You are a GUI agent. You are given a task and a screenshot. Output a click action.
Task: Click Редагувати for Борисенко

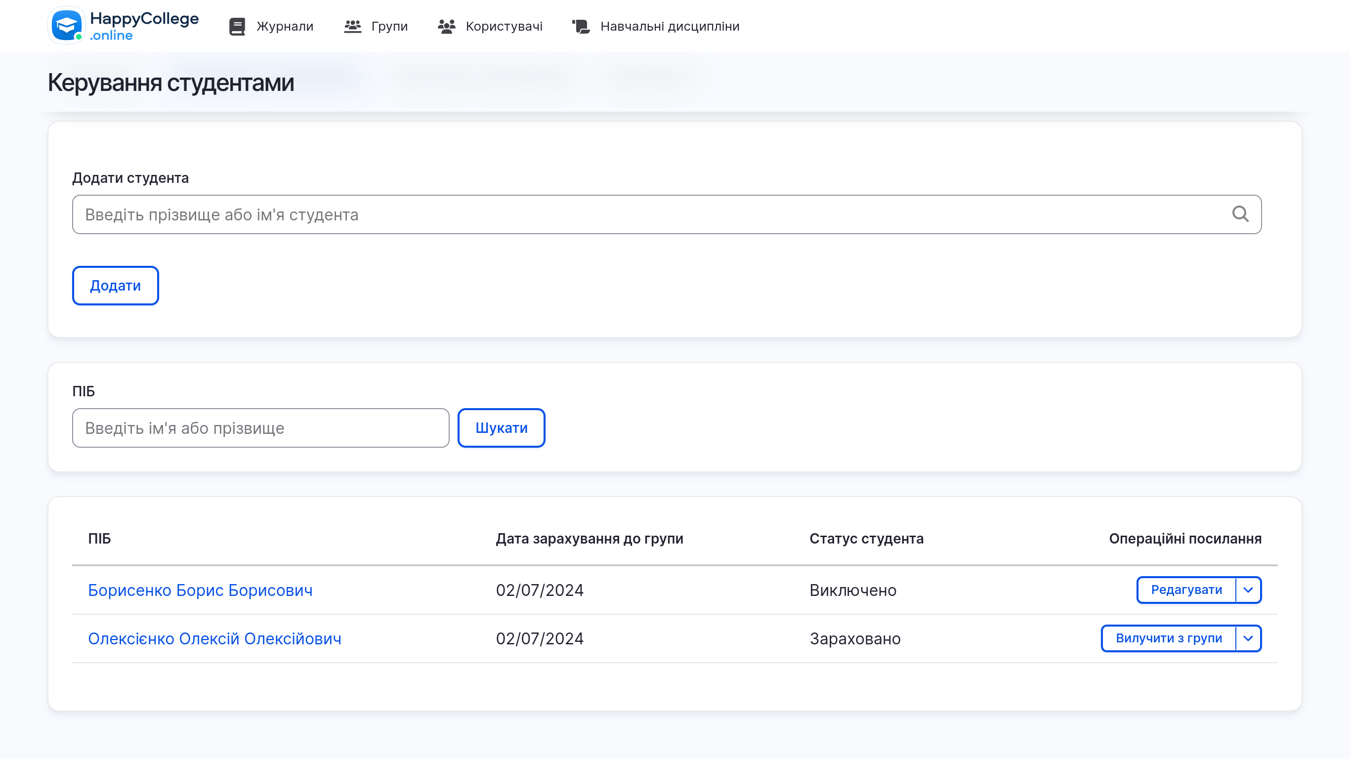tap(1186, 590)
